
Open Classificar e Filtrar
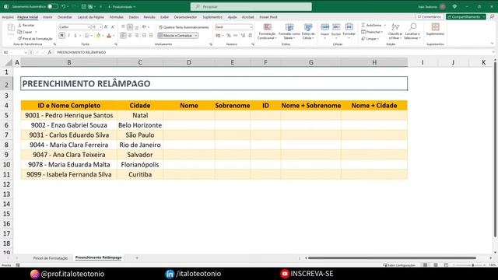coord(395,31)
